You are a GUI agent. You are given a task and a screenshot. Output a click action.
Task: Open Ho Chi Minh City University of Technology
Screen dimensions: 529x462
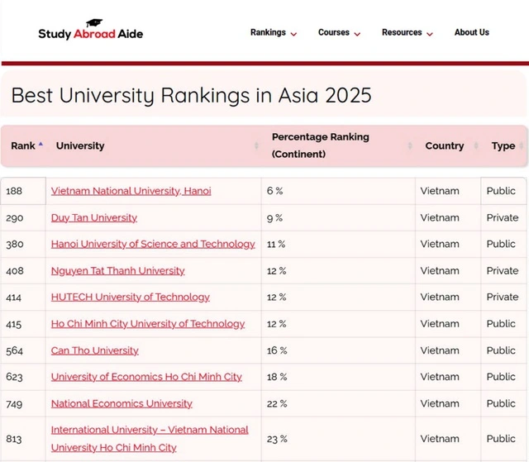tap(148, 324)
